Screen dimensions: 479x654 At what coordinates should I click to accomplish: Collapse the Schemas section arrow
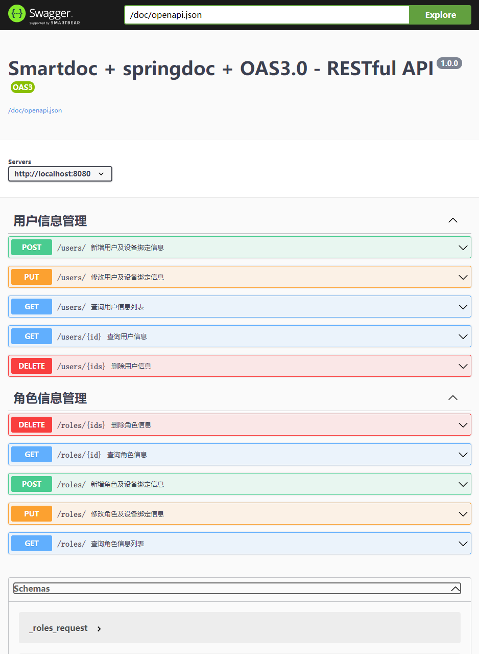456,589
